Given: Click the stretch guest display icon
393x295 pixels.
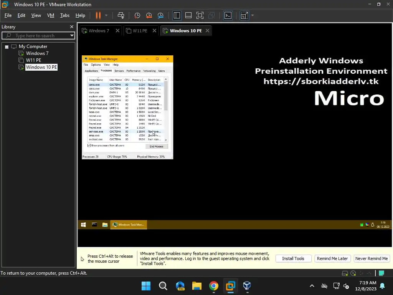Looking at the screenshot, I should [x=244, y=15].
